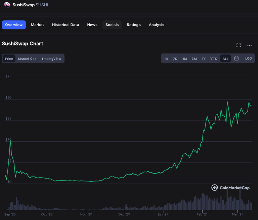Click the Dec '20 date label
258x220 pixels.
coord(124,214)
